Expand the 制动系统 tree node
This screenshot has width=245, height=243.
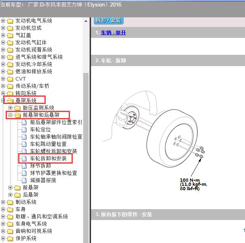(x=3, y=202)
